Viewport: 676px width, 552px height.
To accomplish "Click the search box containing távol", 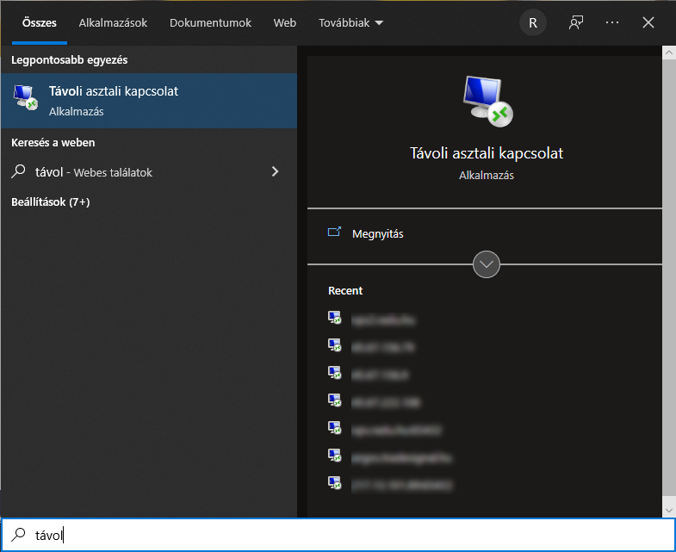I will (338, 535).
